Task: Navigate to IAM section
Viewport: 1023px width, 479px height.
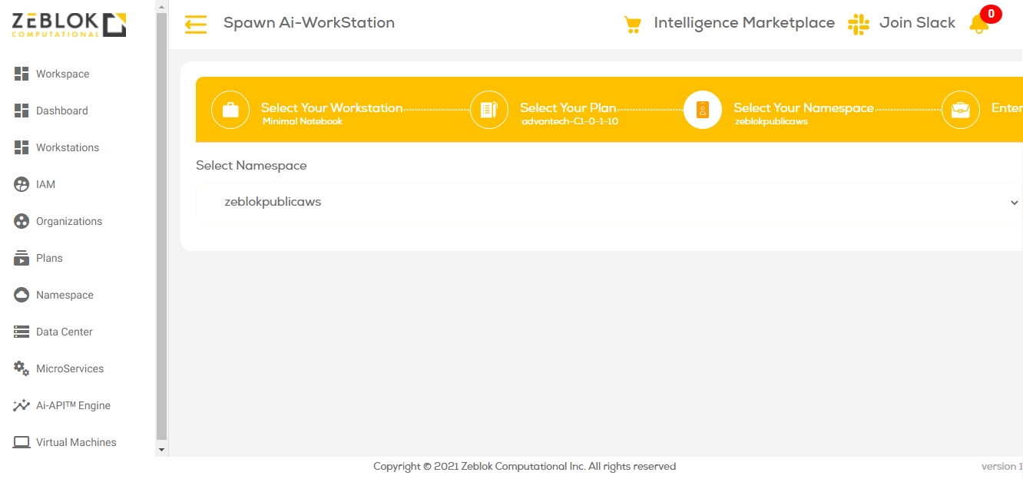Action: click(45, 184)
